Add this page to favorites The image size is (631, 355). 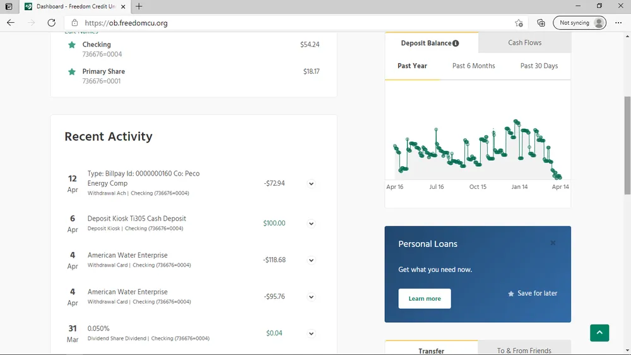[x=519, y=23]
